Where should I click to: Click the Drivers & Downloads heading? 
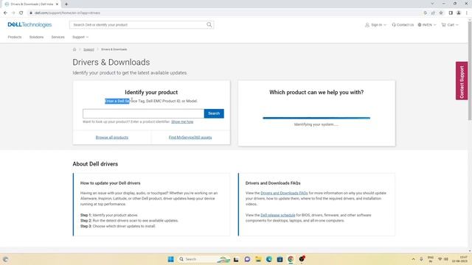111,62
